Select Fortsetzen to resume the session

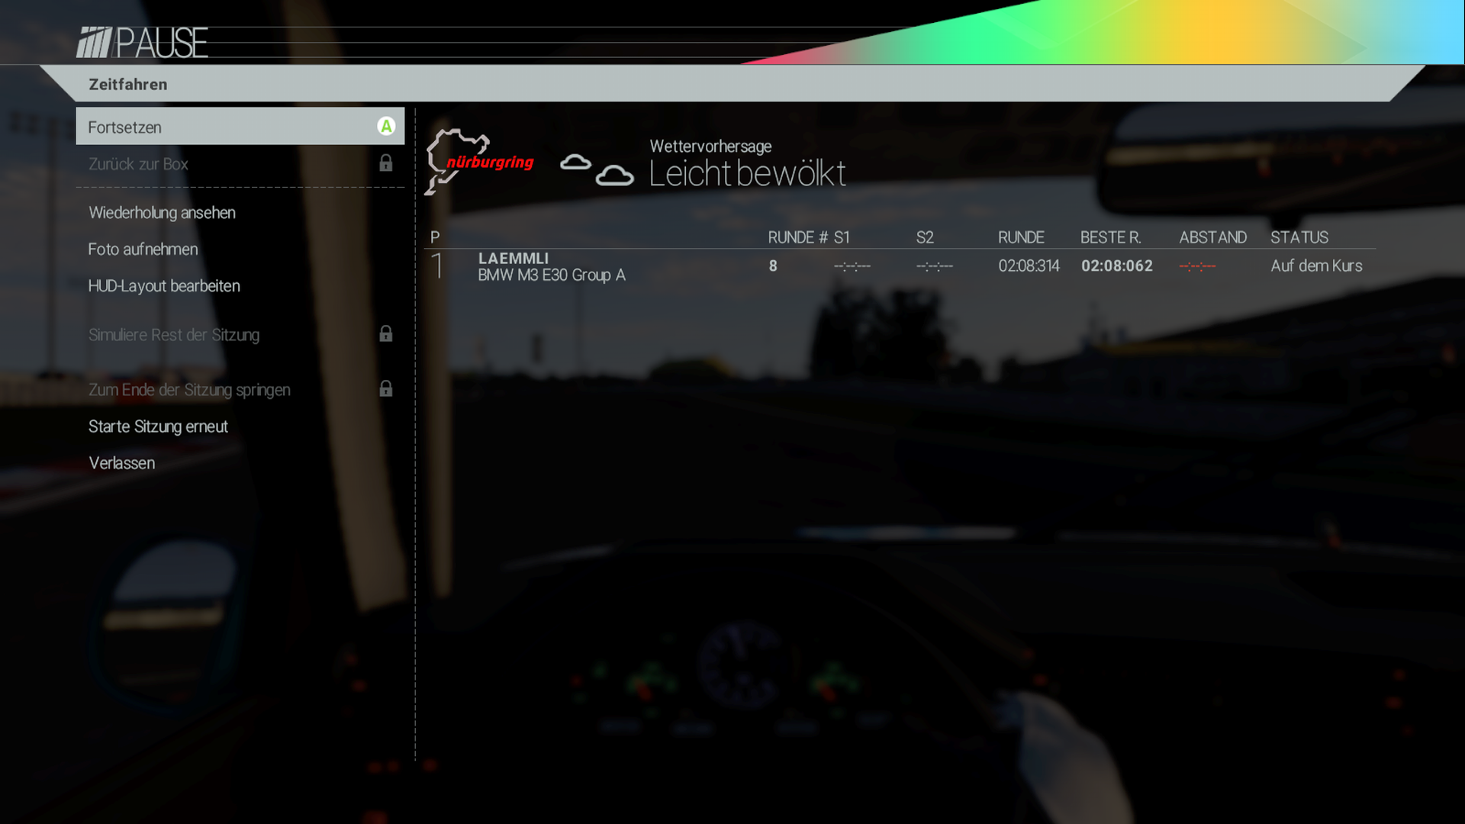click(x=240, y=127)
